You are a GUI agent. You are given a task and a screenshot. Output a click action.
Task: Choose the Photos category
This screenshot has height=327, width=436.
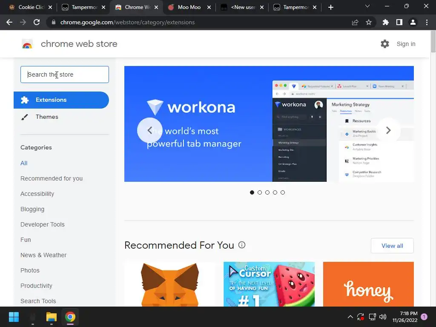pyautogui.click(x=30, y=270)
